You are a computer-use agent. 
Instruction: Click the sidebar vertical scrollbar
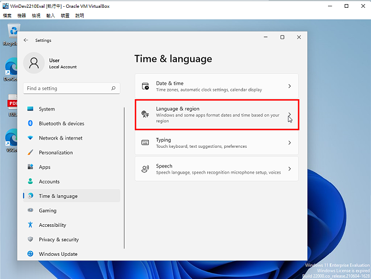click(124, 178)
